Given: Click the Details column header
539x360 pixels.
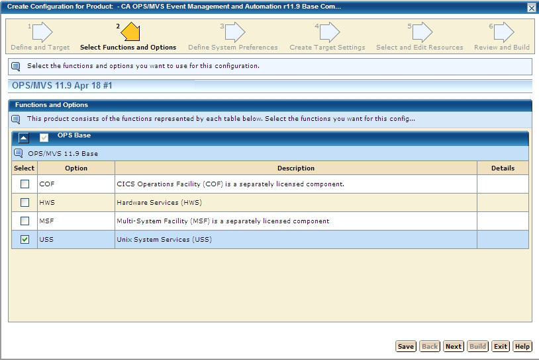Looking at the screenshot, I should click(x=503, y=168).
